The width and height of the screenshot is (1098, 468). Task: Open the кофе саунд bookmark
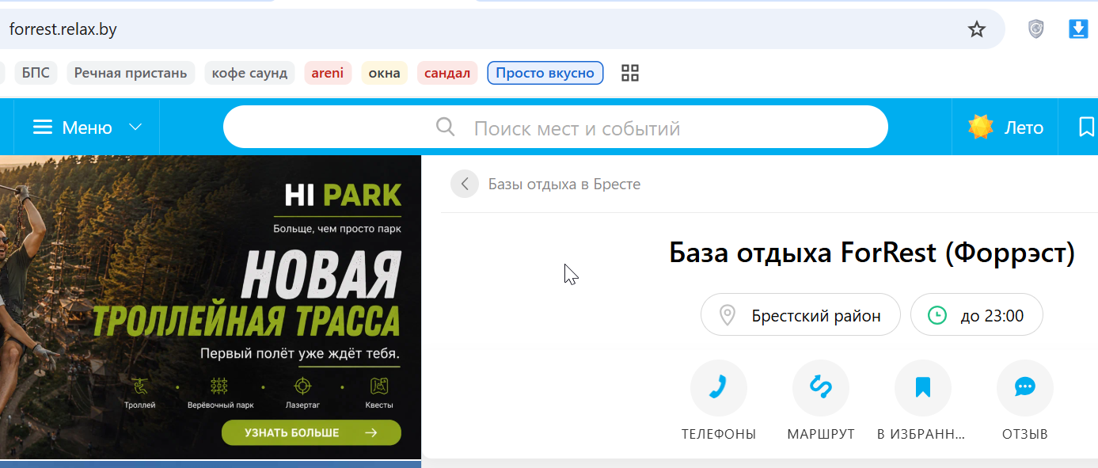249,74
